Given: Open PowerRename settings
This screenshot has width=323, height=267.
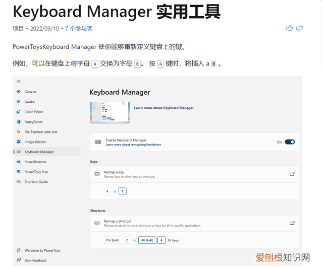Looking at the screenshot, I should (35, 162).
